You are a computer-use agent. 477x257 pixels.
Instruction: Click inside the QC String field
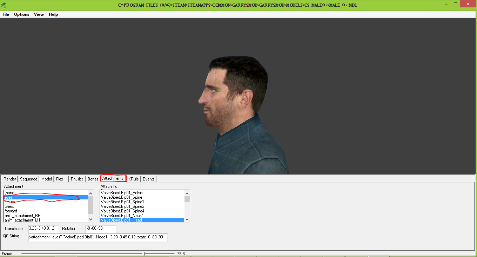[98, 237]
